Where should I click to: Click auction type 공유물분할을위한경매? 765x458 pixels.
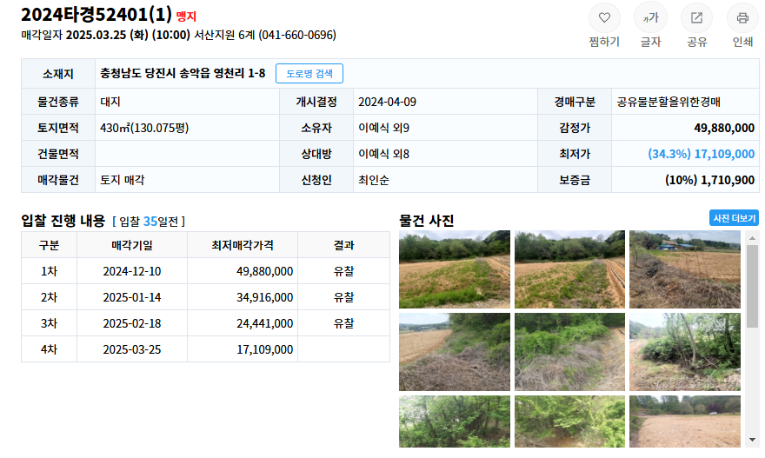(x=668, y=102)
